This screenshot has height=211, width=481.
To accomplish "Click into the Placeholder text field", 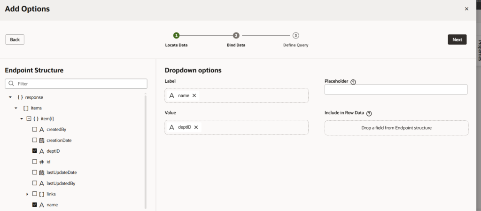I will [x=396, y=90].
